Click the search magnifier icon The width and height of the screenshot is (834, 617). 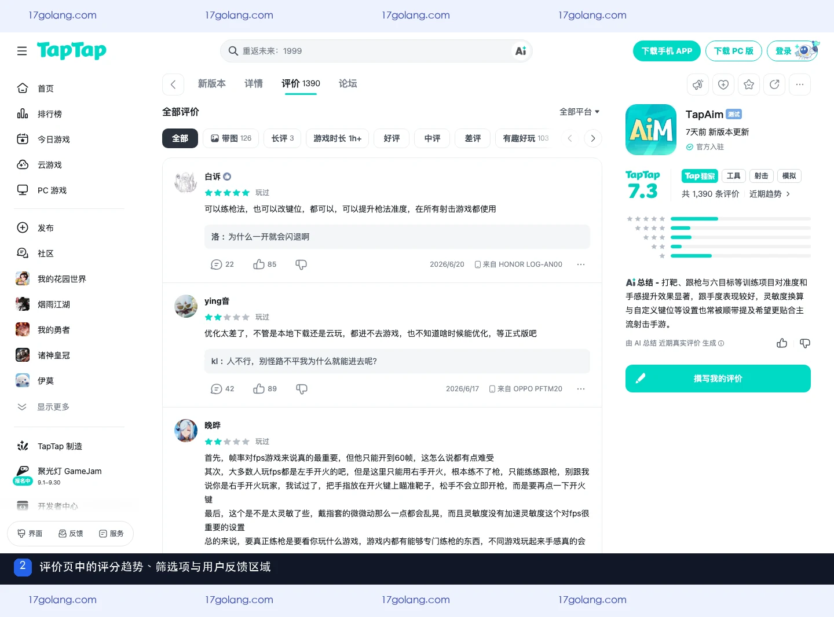click(x=233, y=51)
